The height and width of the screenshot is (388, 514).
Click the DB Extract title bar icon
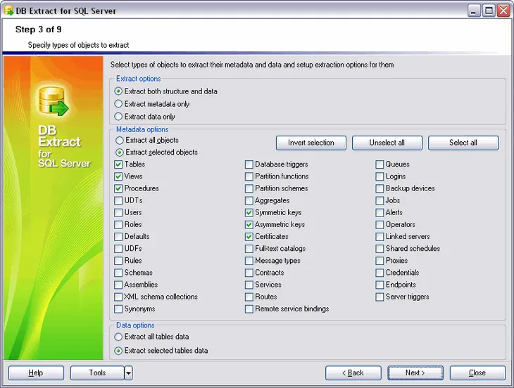(x=8, y=11)
